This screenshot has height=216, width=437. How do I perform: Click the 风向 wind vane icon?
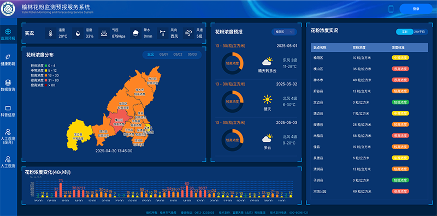(x=162, y=33)
